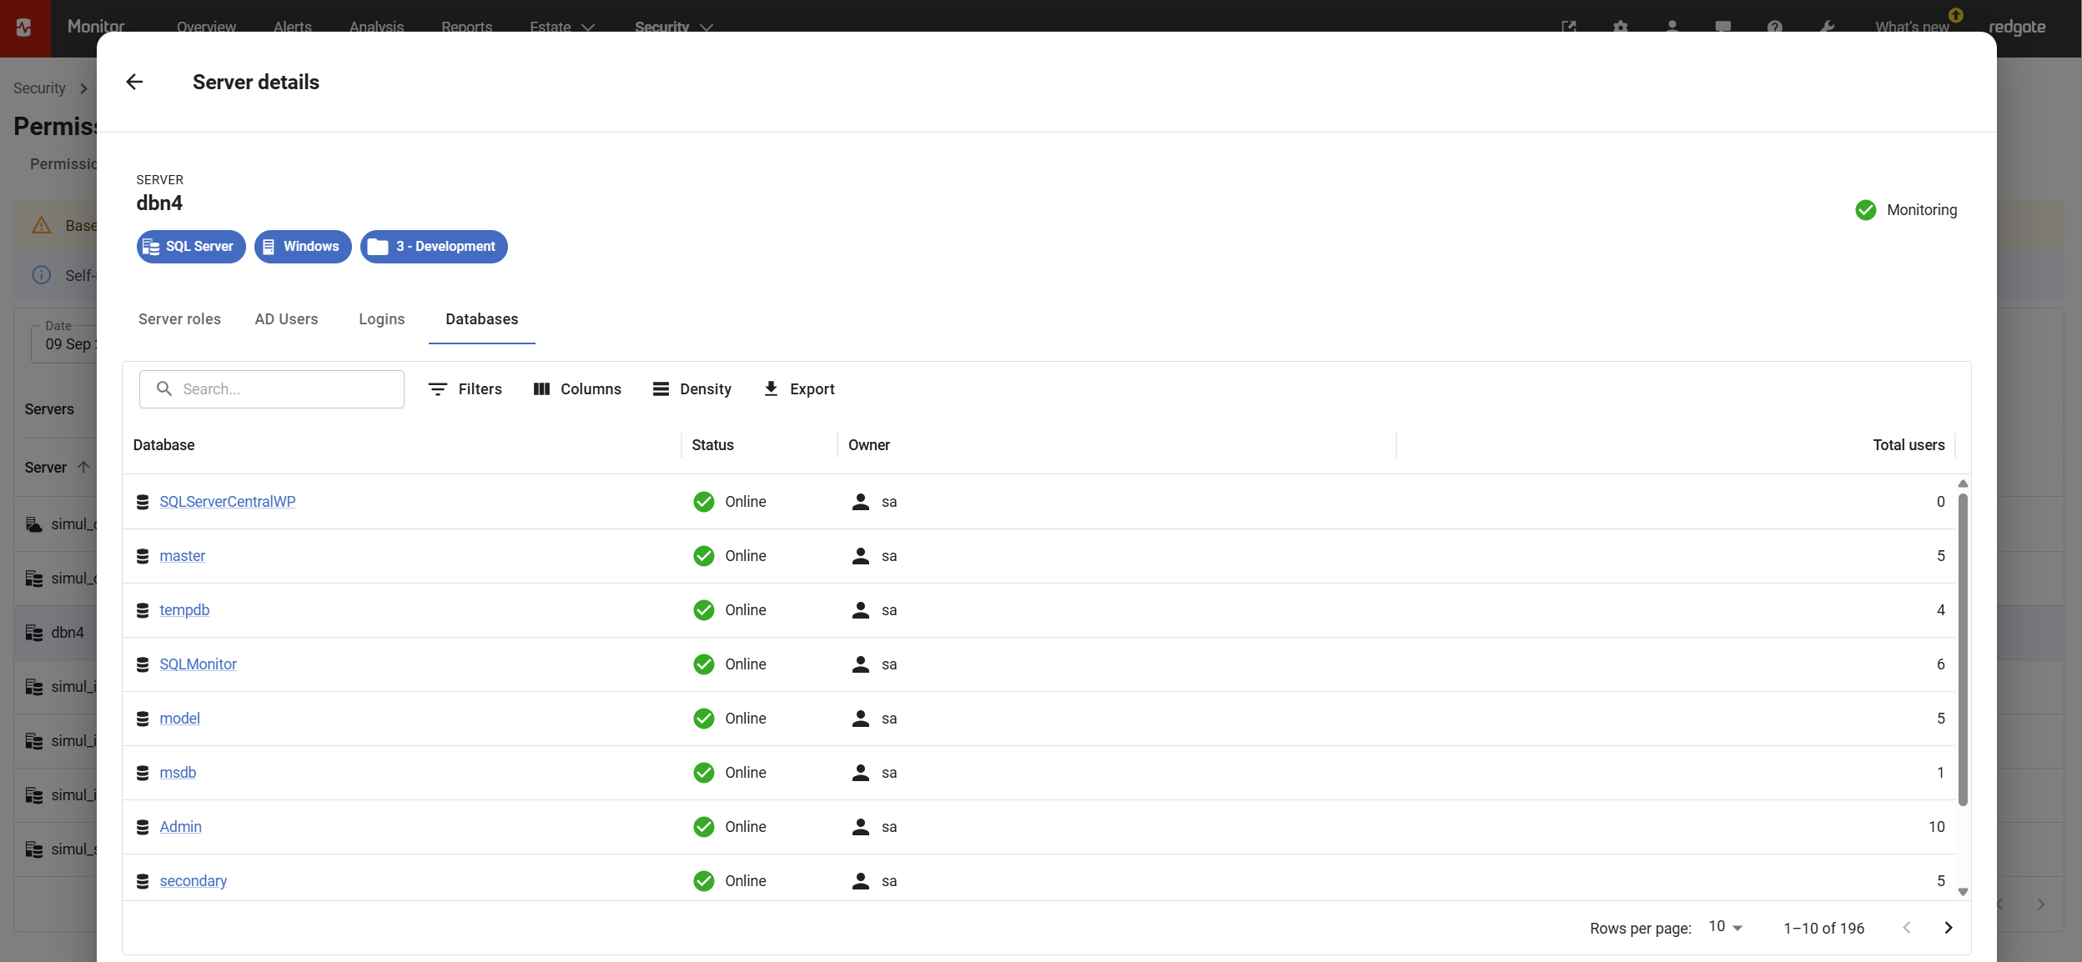Viewport: 2082px width, 962px height.
Task: Click the 3 - Development folder chip
Action: click(434, 247)
